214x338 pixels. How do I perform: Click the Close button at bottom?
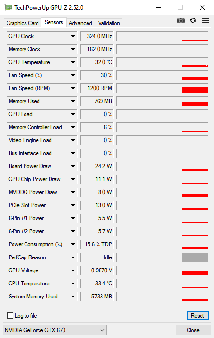click(x=193, y=330)
